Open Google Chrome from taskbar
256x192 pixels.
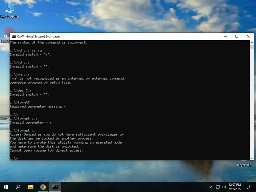click(43, 187)
